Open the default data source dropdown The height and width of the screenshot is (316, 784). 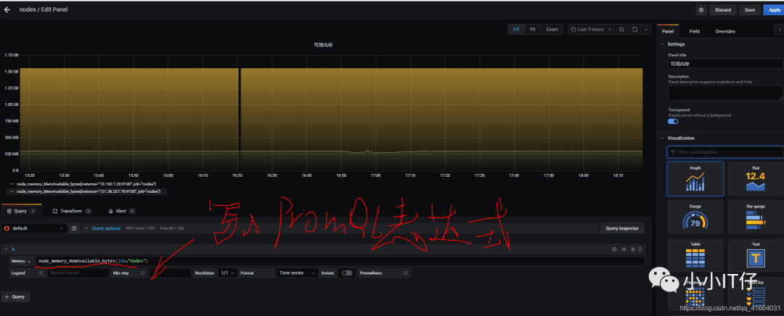tap(34, 228)
